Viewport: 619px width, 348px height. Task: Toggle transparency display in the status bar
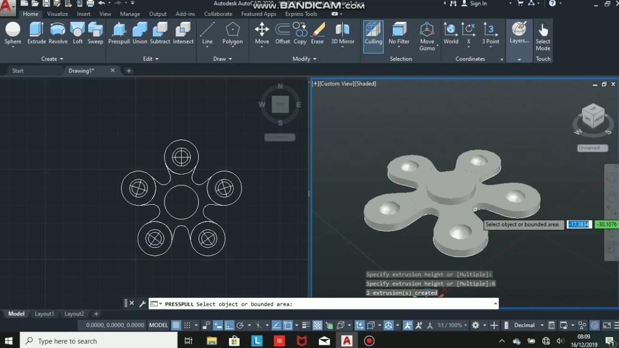317,325
